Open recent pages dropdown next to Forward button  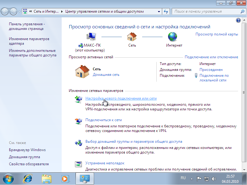click(x=20, y=12)
